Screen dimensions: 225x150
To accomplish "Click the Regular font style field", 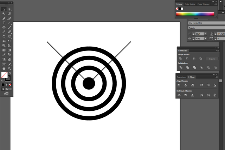I will pyautogui.click(x=207, y=28).
